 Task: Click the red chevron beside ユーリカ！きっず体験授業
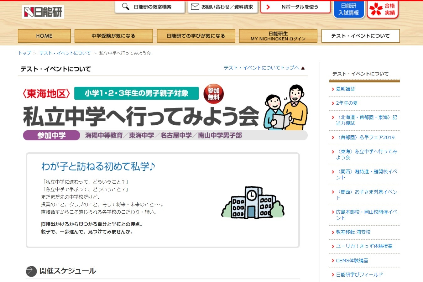click(333, 247)
